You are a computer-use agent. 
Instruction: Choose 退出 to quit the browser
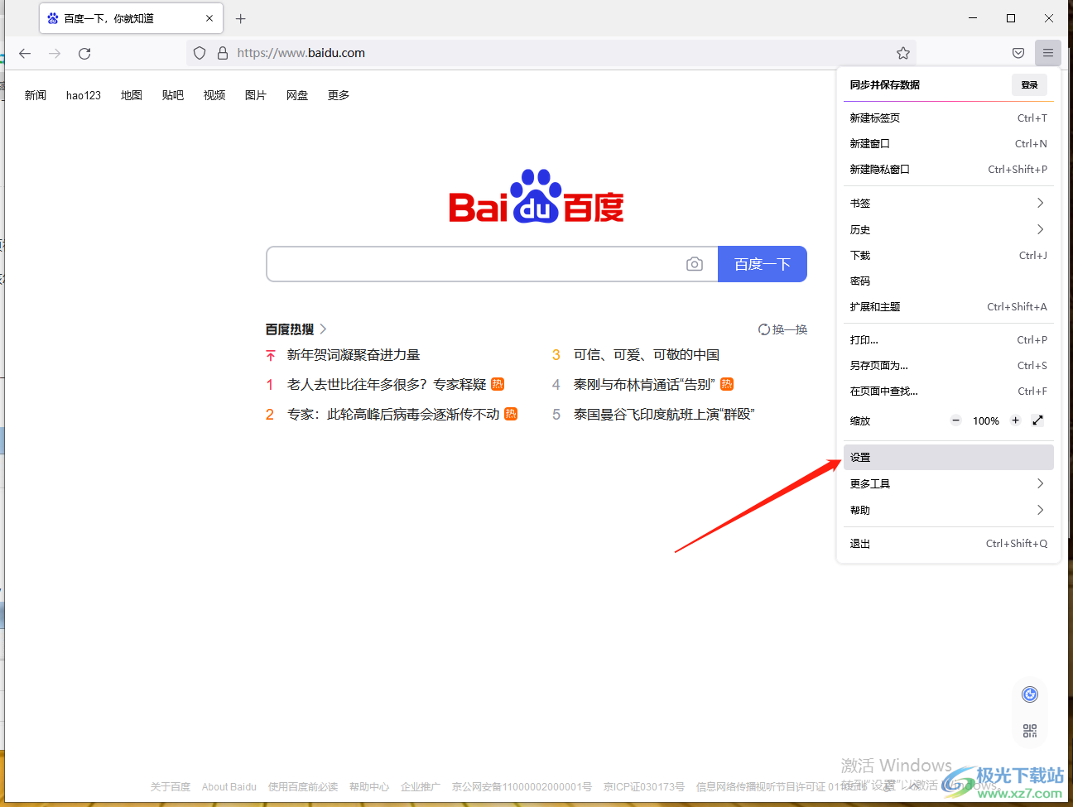(x=948, y=544)
